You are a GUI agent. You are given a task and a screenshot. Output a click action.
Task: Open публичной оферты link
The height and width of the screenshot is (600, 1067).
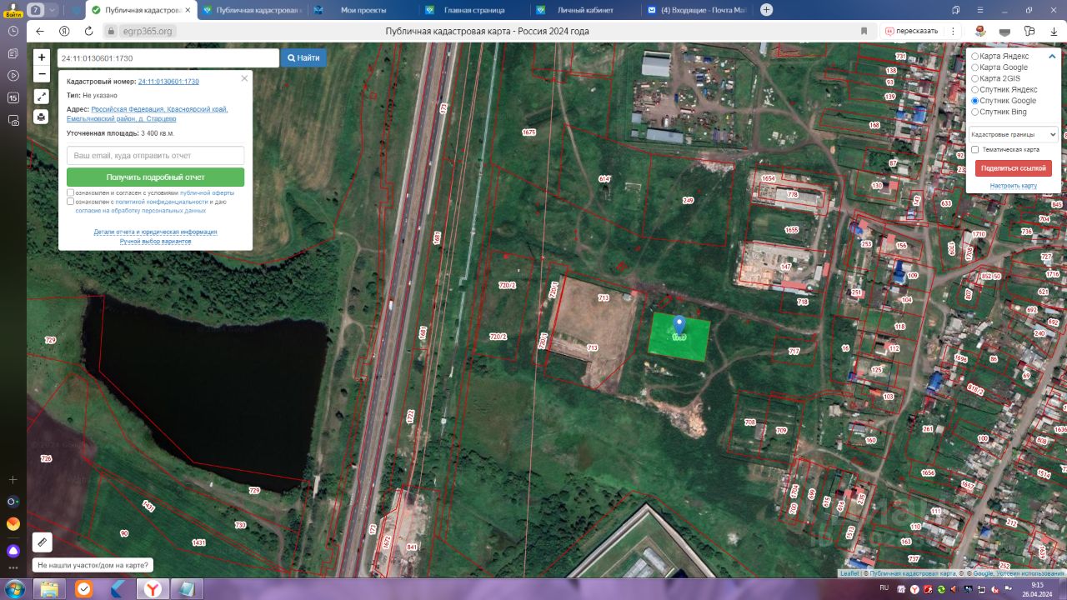(x=207, y=192)
